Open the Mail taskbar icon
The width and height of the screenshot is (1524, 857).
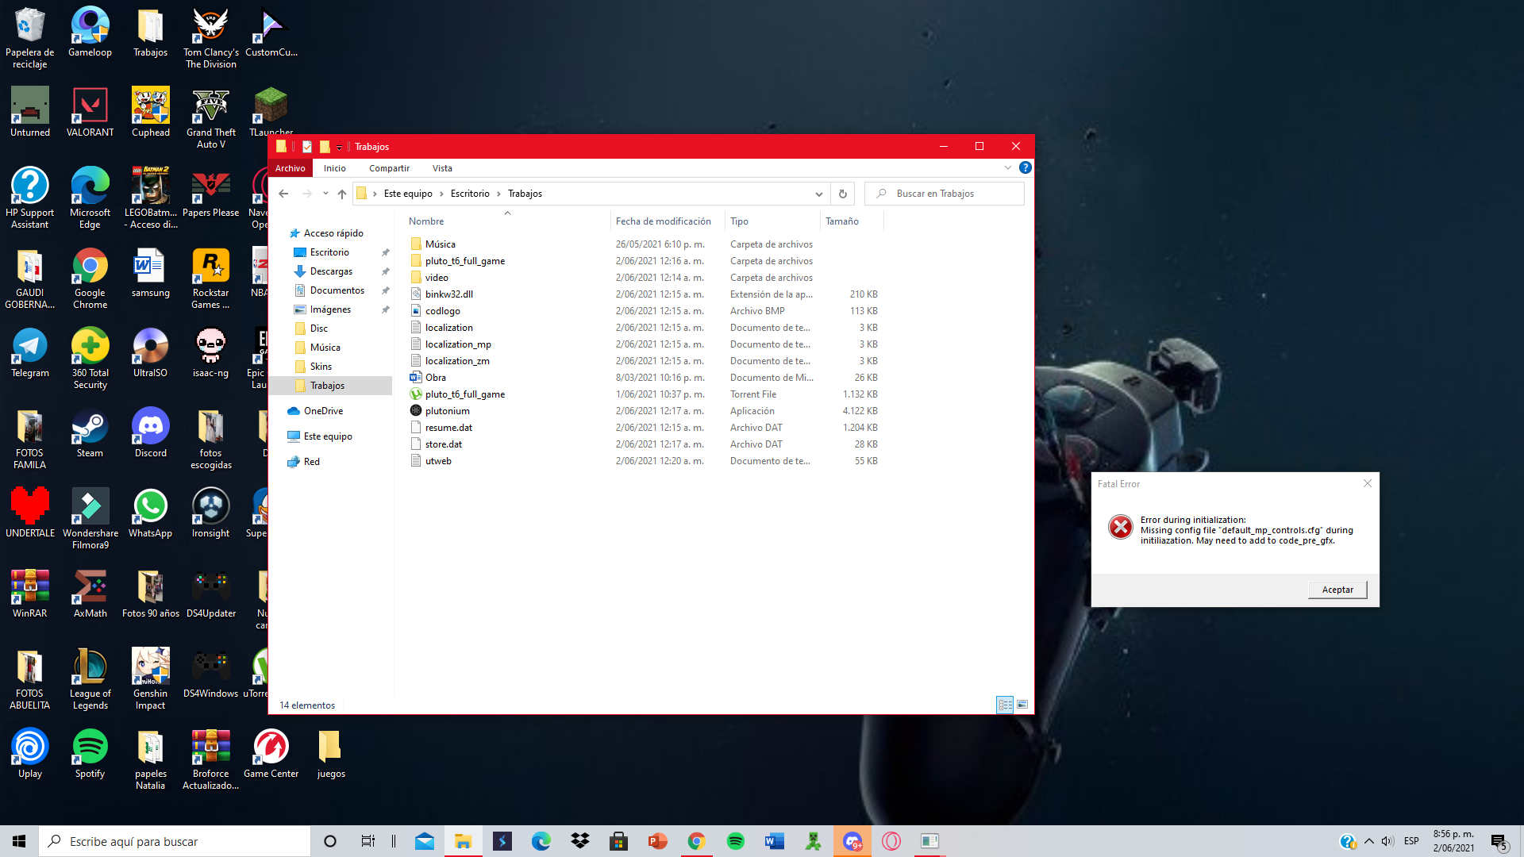point(425,841)
